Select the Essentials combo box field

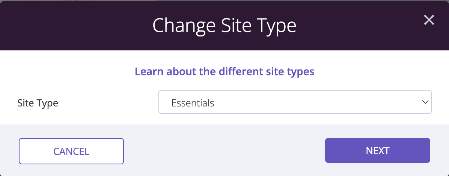click(x=295, y=102)
